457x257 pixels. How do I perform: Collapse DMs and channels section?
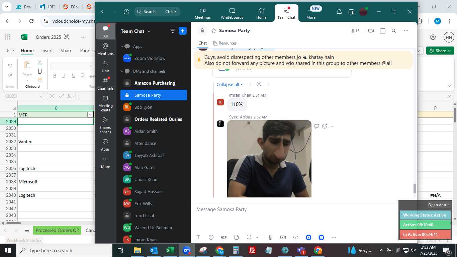(x=122, y=71)
